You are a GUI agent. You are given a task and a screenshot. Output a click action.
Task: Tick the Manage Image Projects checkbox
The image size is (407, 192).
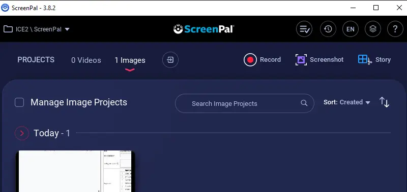click(x=19, y=102)
